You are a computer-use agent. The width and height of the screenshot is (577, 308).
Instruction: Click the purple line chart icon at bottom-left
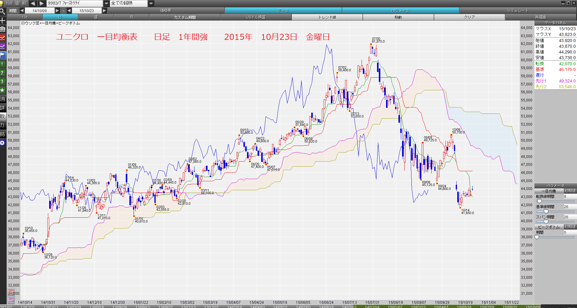11,300
